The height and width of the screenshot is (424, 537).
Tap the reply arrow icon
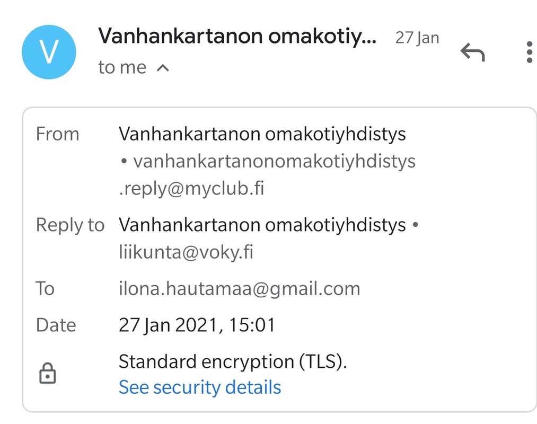pos(472,52)
